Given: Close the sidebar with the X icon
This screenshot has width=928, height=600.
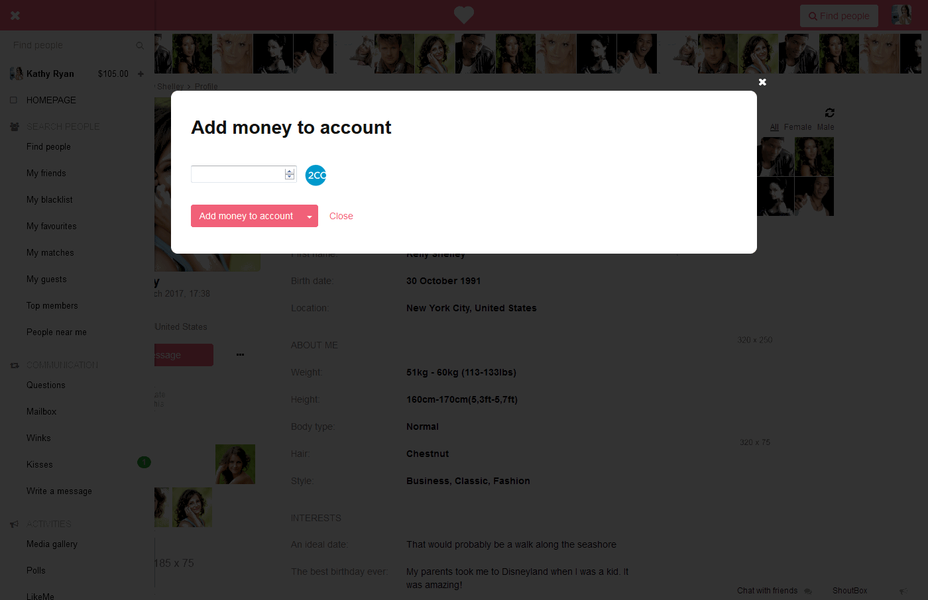Looking at the screenshot, I should (x=15, y=15).
